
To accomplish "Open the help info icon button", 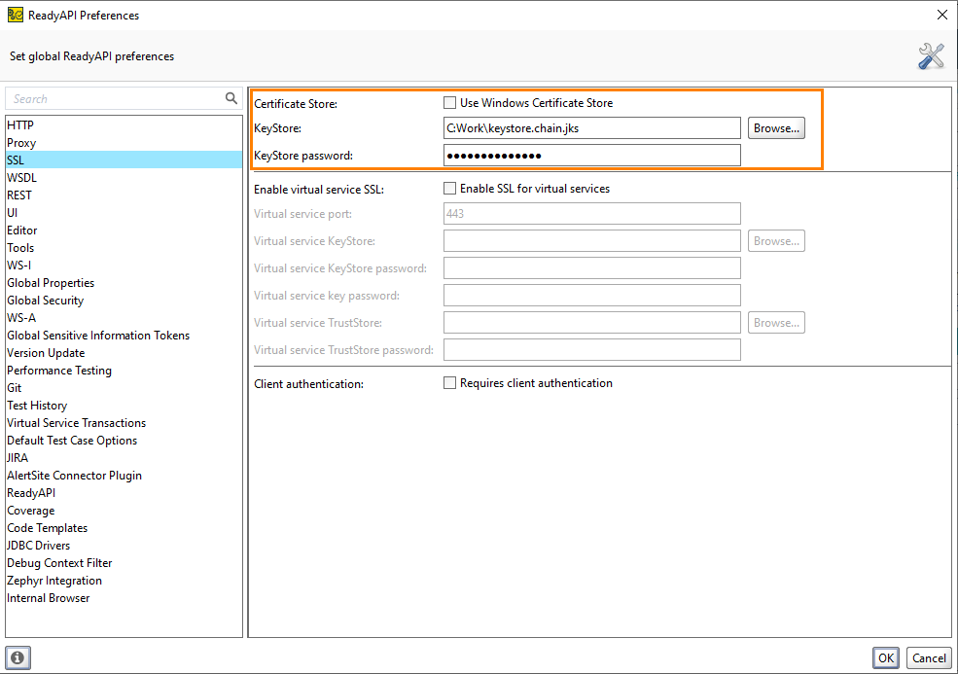I will 18,657.
